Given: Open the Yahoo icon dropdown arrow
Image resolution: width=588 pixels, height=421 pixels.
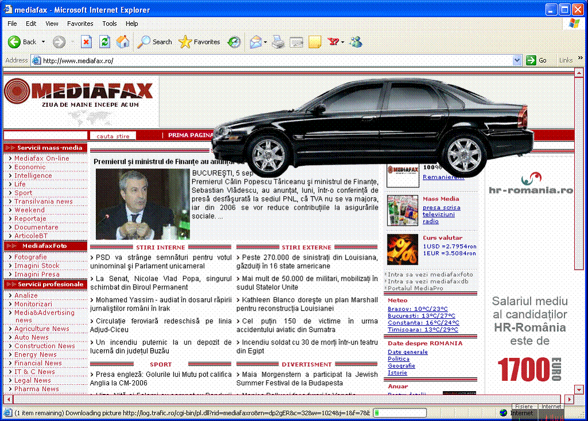Looking at the screenshot, I should pyautogui.click(x=342, y=42).
